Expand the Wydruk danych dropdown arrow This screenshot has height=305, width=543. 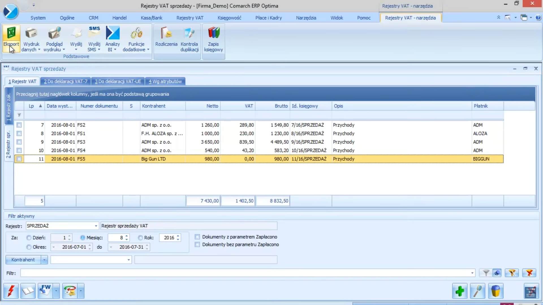coord(39,50)
